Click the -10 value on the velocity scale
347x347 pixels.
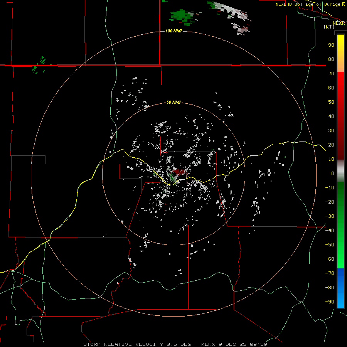click(x=330, y=188)
